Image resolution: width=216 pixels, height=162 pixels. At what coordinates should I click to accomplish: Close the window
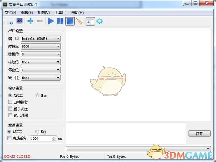pyautogui.click(x=207, y=3)
